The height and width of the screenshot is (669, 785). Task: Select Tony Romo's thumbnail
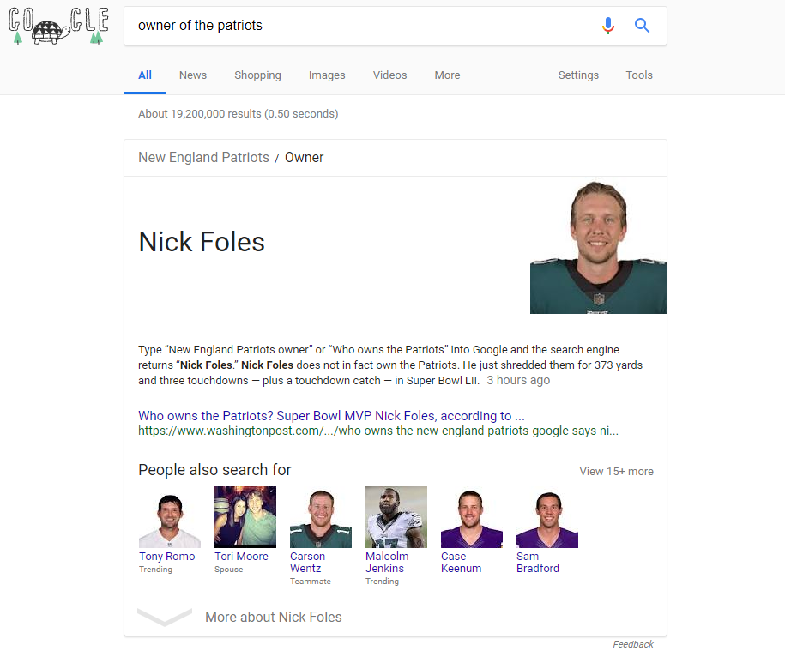click(x=169, y=518)
